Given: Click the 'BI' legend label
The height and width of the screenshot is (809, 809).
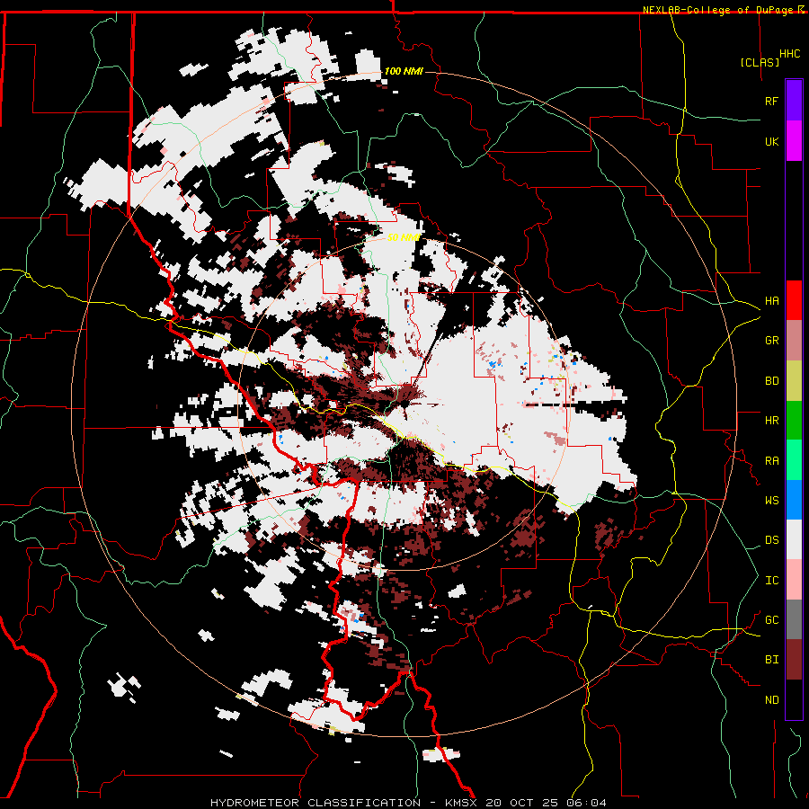Looking at the screenshot, I should tap(771, 660).
